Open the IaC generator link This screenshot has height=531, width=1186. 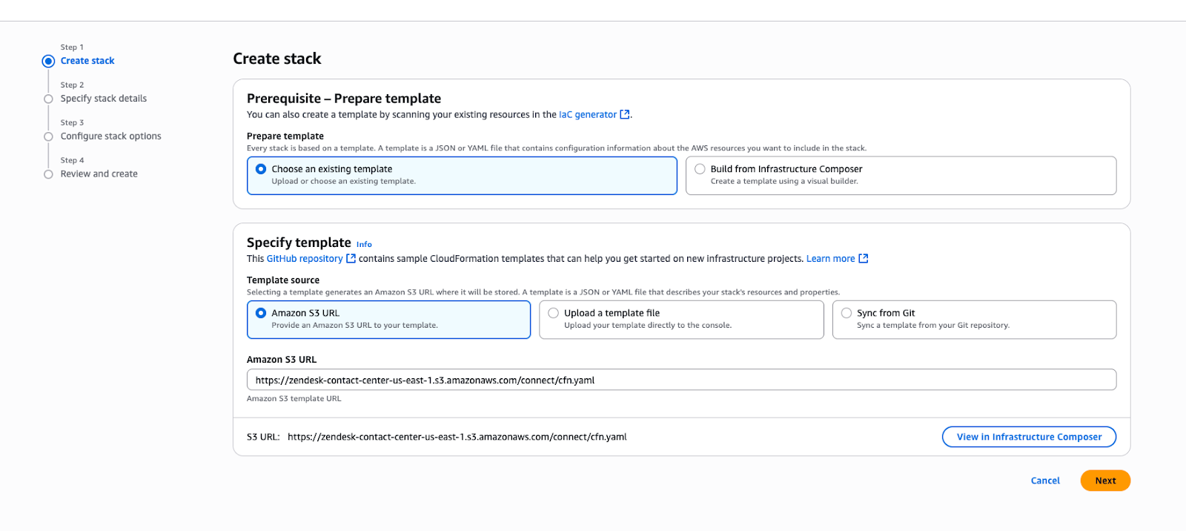tap(587, 115)
